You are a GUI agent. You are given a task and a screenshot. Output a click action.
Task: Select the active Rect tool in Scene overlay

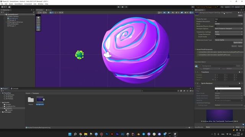pos(38,27)
